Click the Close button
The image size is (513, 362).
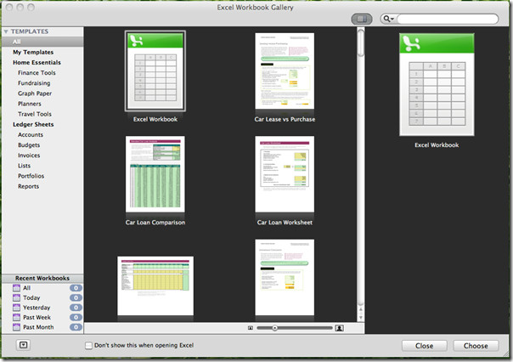pos(425,346)
